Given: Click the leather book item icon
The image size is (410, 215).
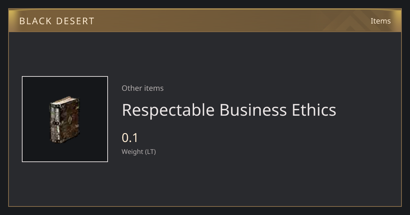Looking at the screenshot, I should pyautogui.click(x=65, y=119).
